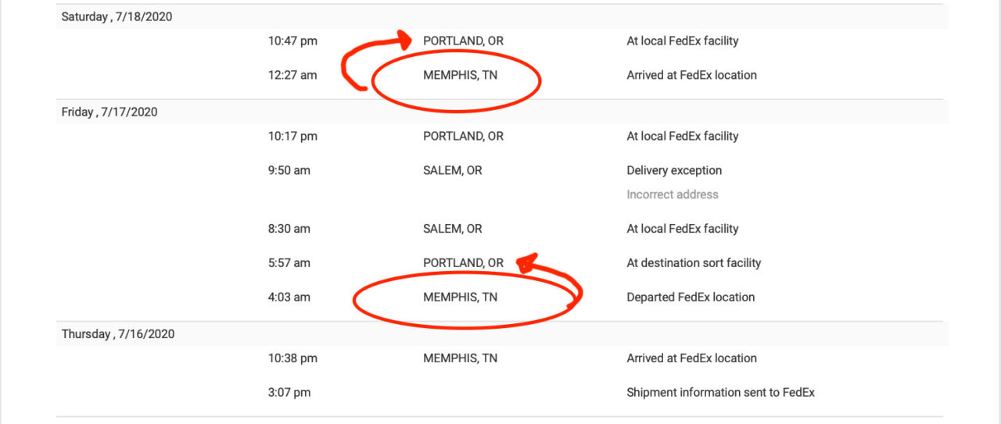Click the 5:57 am timestamp

pyautogui.click(x=289, y=263)
